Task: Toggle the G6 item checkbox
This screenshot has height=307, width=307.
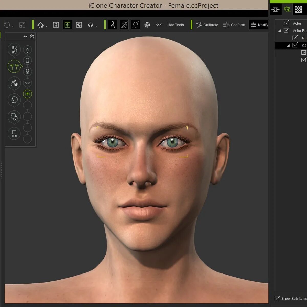Action: coord(295,45)
